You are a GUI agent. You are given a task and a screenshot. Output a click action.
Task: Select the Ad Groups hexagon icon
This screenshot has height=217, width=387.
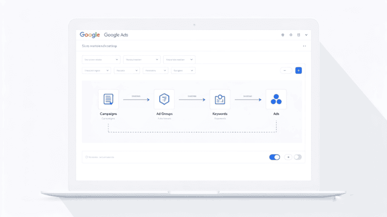[164, 99]
